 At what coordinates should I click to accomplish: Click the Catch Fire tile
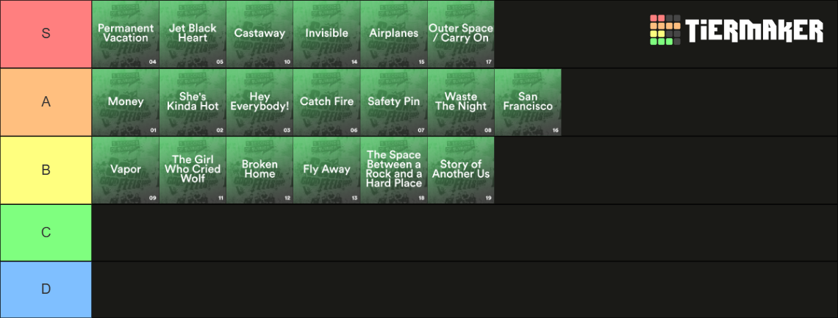tap(327, 102)
